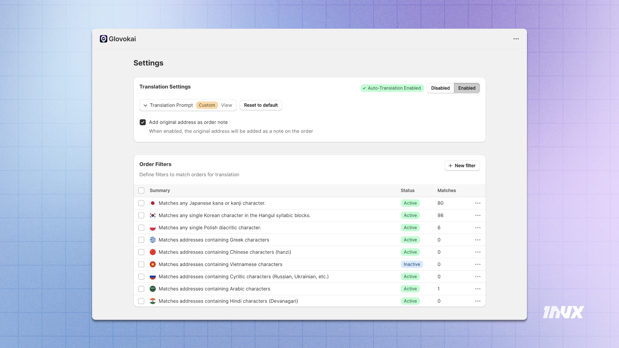Check the Hindi Devanagari filter row

(x=141, y=301)
